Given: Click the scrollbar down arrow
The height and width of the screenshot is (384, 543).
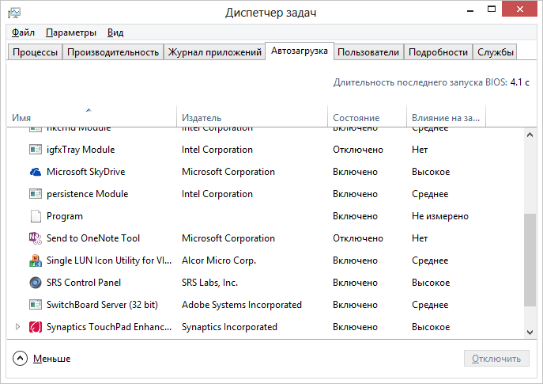Looking at the screenshot, I should [x=530, y=332].
